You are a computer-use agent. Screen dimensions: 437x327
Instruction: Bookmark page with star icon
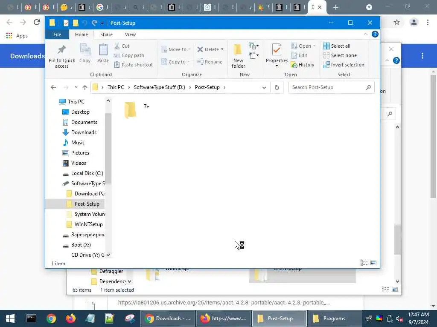tap(397, 22)
